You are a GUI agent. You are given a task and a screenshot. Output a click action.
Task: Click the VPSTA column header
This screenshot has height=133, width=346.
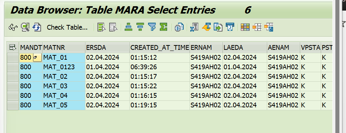click(x=310, y=47)
